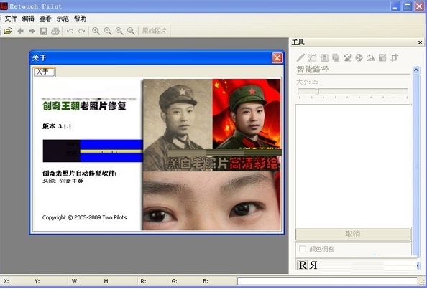Redo action in the toolbar

(82, 31)
